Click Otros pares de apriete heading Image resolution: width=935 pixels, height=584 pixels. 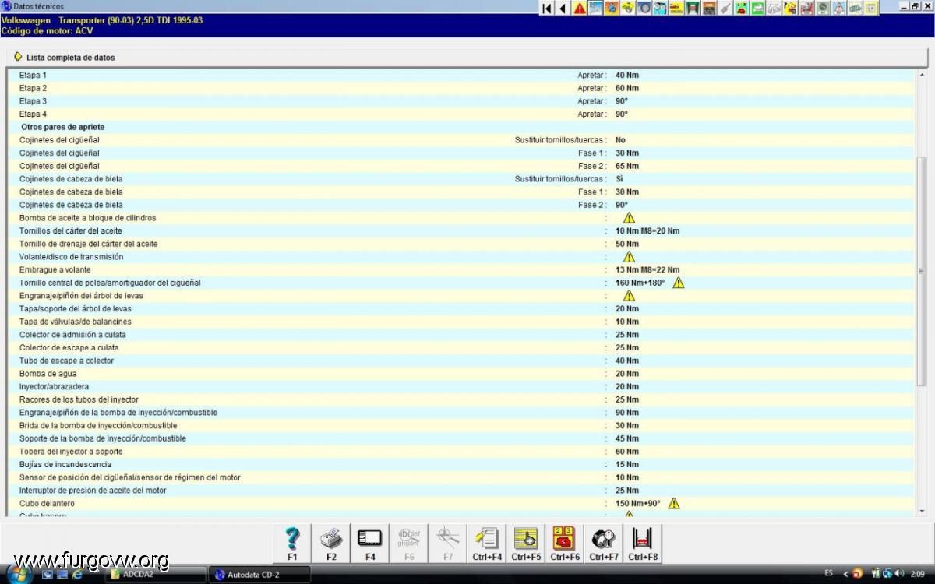pos(63,127)
